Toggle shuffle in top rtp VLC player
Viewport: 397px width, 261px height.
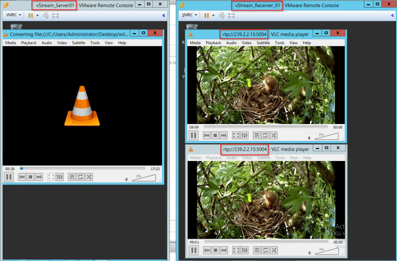[x=273, y=135]
